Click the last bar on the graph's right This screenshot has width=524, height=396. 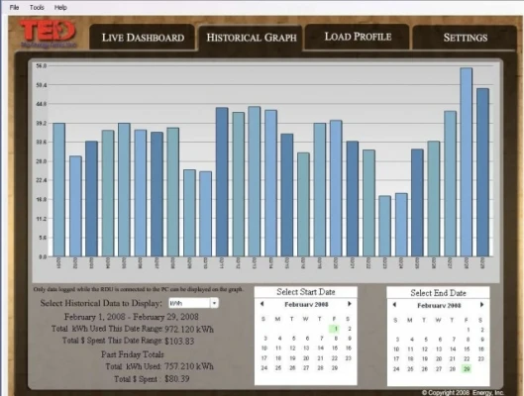pos(482,172)
